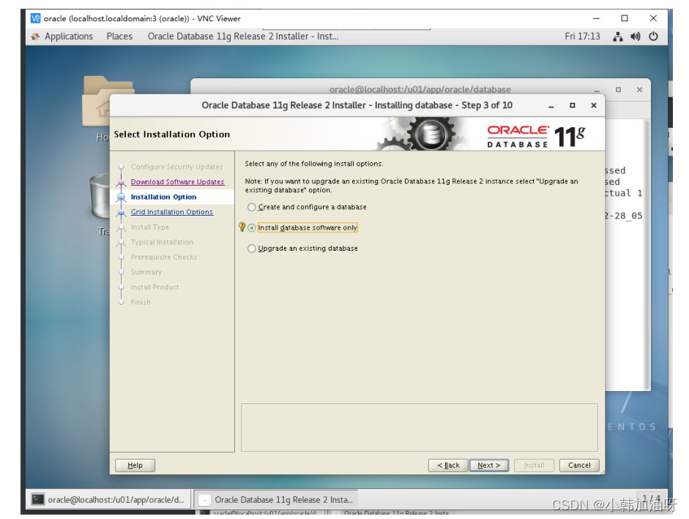The height and width of the screenshot is (519, 689).
Task: Click the terminal window scrollbar
Action: 647,254
